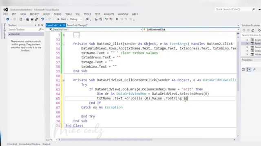Image resolution: width=261 pixels, height=146 pixels.
Task: Click the Quick Launch search magnifier icon
Action: pyautogui.click(x=253, y=9)
